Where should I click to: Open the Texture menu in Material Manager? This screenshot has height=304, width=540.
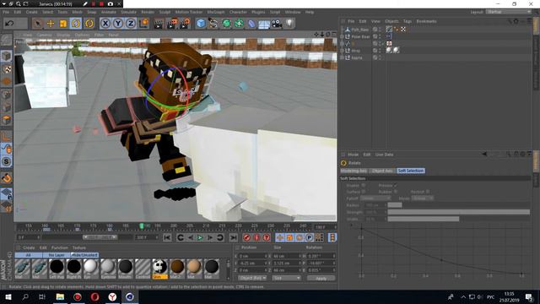(x=79, y=247)
